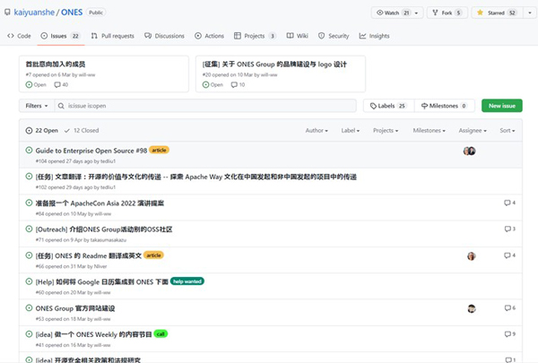The image size is (538, 363).
Task: Open the Wiki tab
Action: point(298,36)
